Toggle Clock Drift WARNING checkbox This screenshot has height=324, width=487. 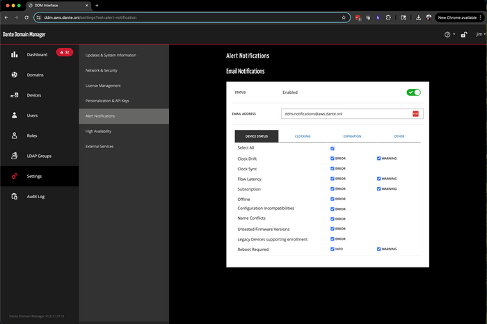378,159
